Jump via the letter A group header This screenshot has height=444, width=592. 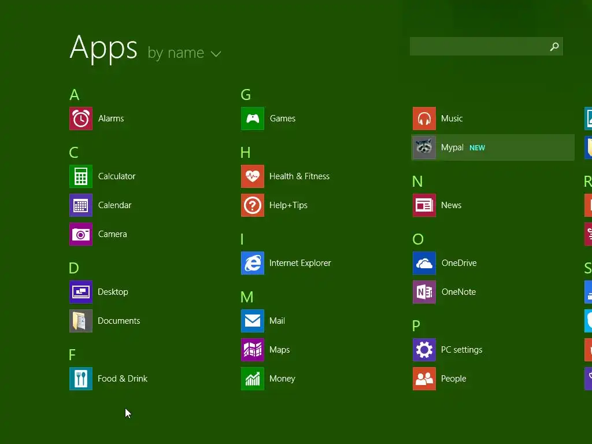(75, 95)
